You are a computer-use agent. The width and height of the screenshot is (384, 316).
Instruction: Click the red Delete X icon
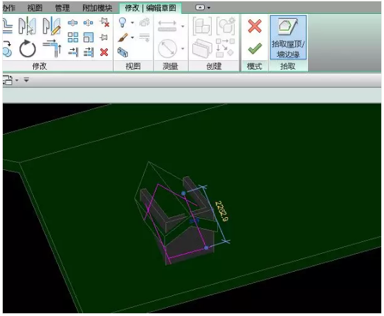tap(104, 52)
